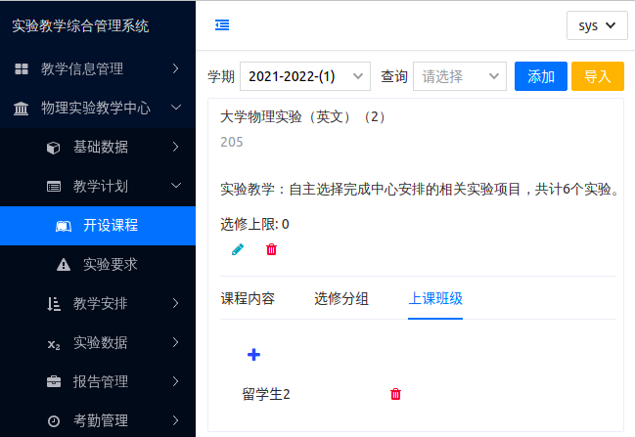Click the blue 添加 button
635x437 pixels.
540,76
